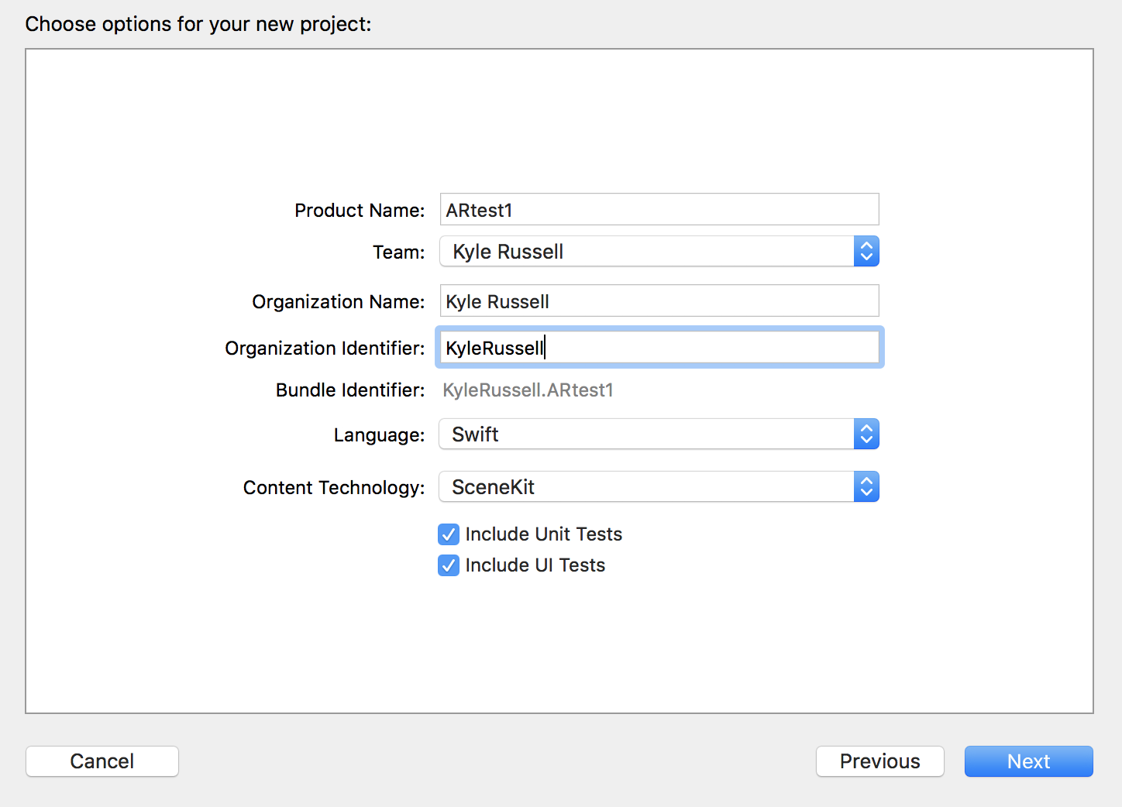
Task: Click the Product Name text field
Action: pos(659,210)
